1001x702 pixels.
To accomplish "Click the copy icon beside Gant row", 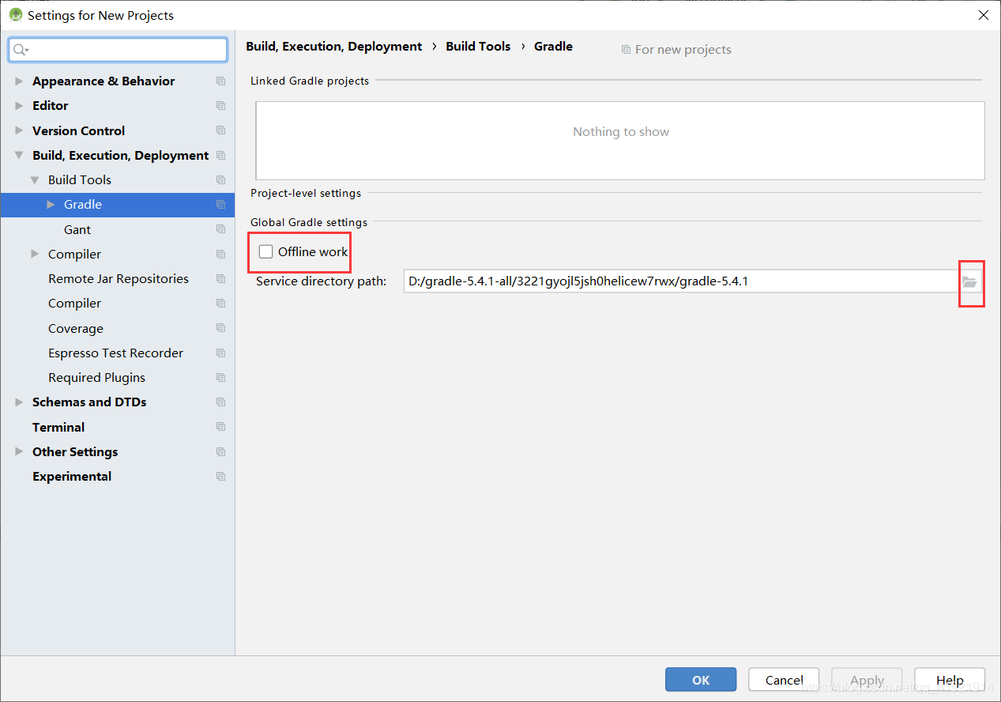I will point(220,229).
